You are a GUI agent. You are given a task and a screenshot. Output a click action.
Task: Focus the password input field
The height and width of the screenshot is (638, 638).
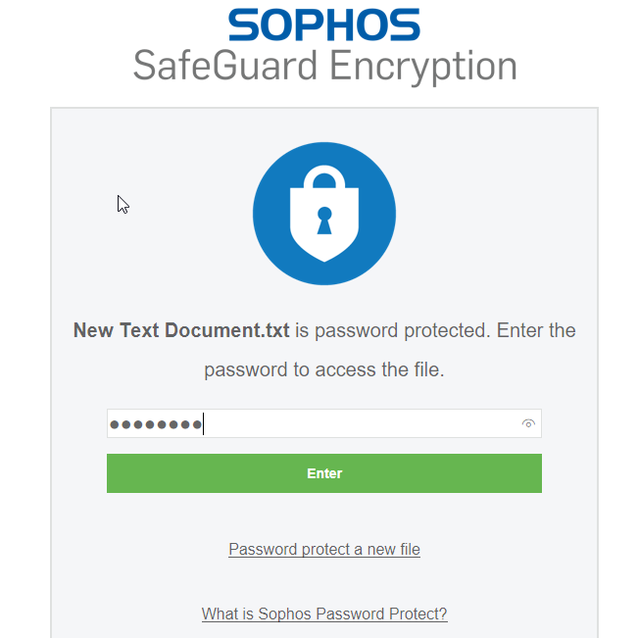[323, 423]
